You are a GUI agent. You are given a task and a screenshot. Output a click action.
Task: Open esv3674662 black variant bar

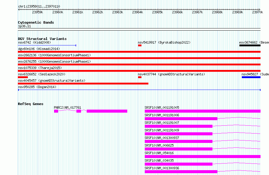250,45
